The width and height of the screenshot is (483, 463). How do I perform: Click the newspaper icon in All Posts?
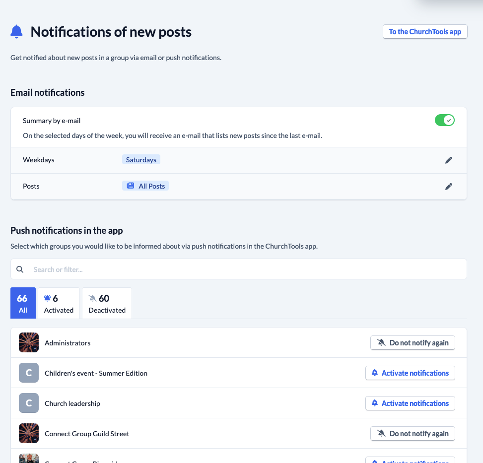click(131, 186)
